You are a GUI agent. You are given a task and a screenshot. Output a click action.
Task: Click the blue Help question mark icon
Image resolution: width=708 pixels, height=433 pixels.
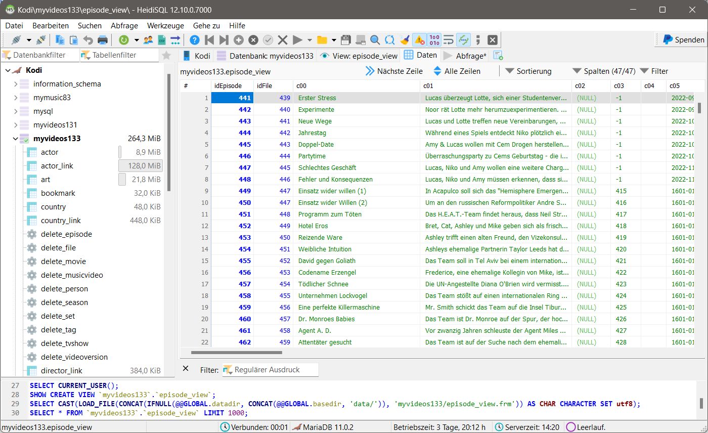point(195,40)
